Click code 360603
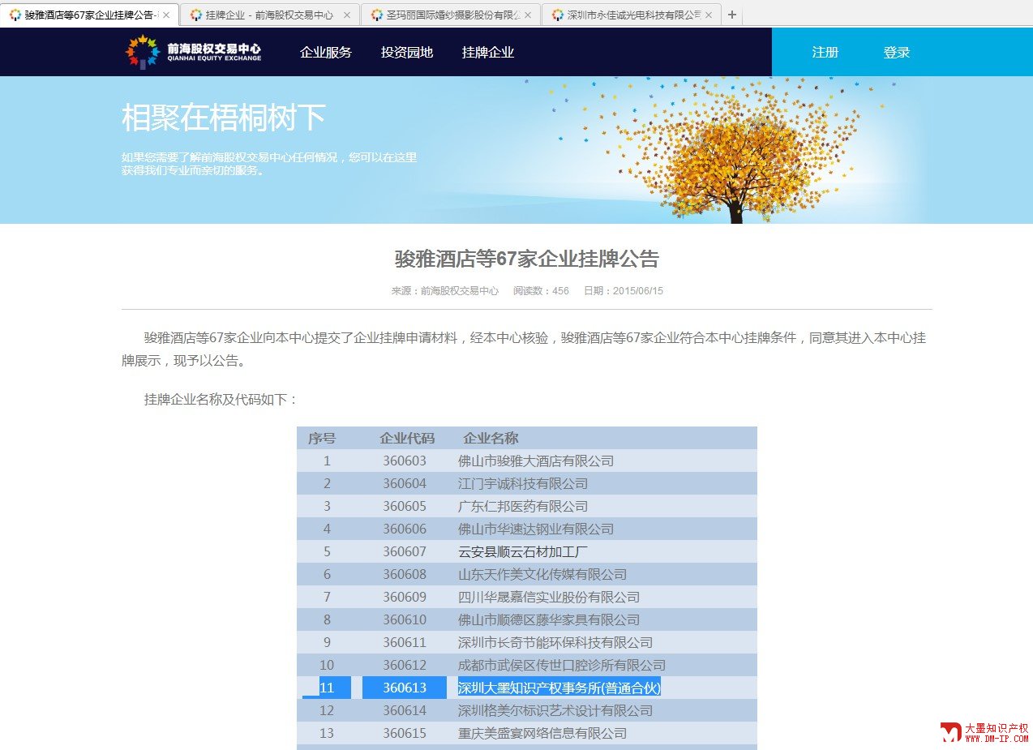1033x750 pixels. (x=405, y=461)
